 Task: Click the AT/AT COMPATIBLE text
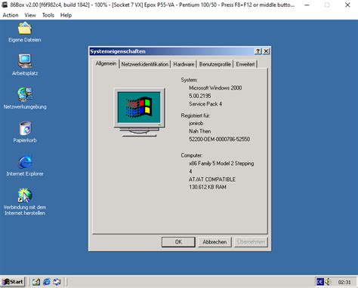click(x=212, y=179)
